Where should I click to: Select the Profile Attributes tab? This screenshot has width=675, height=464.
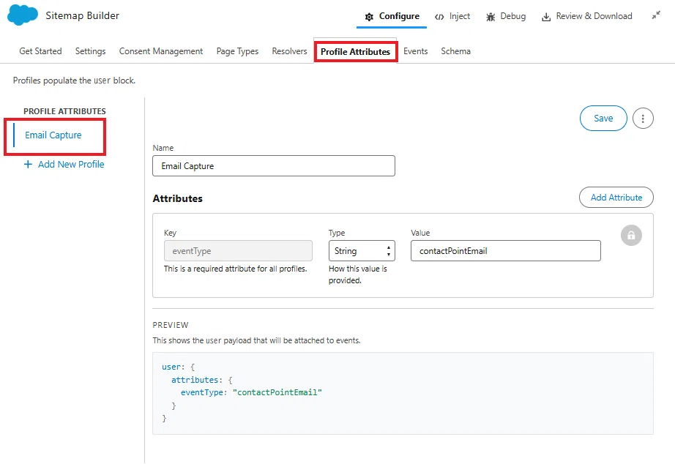[x=355, y=52]
